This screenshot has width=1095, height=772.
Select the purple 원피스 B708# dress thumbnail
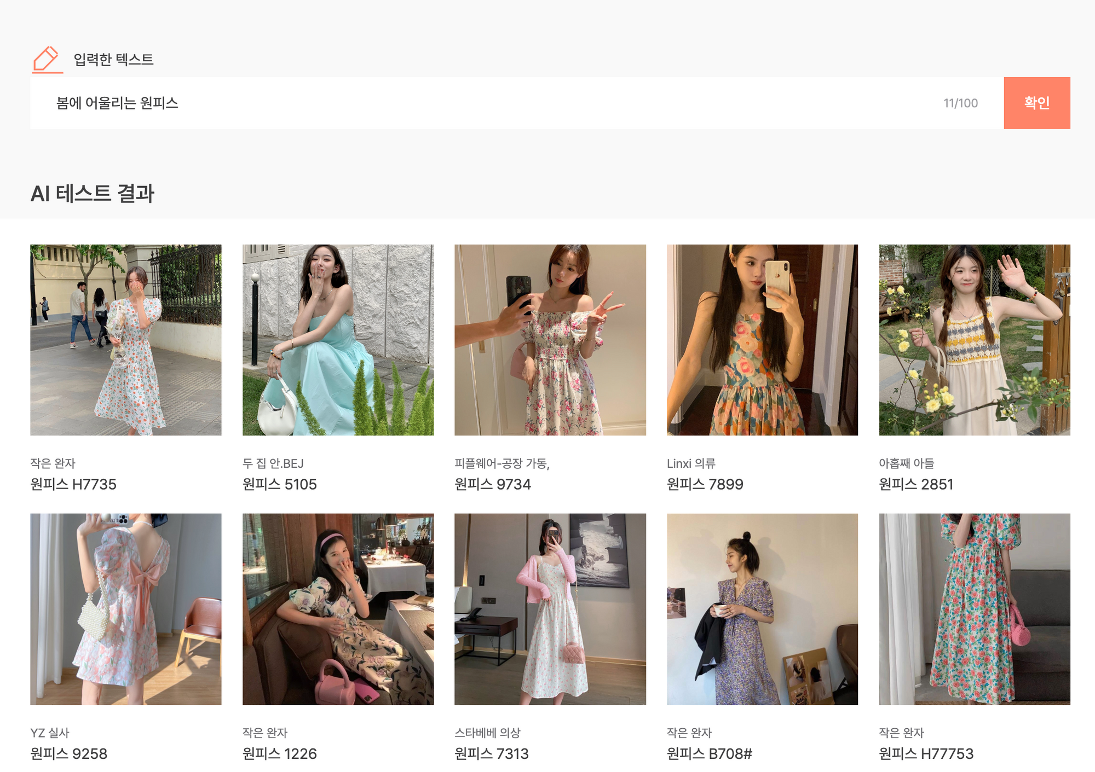click(x=762, y=608)
